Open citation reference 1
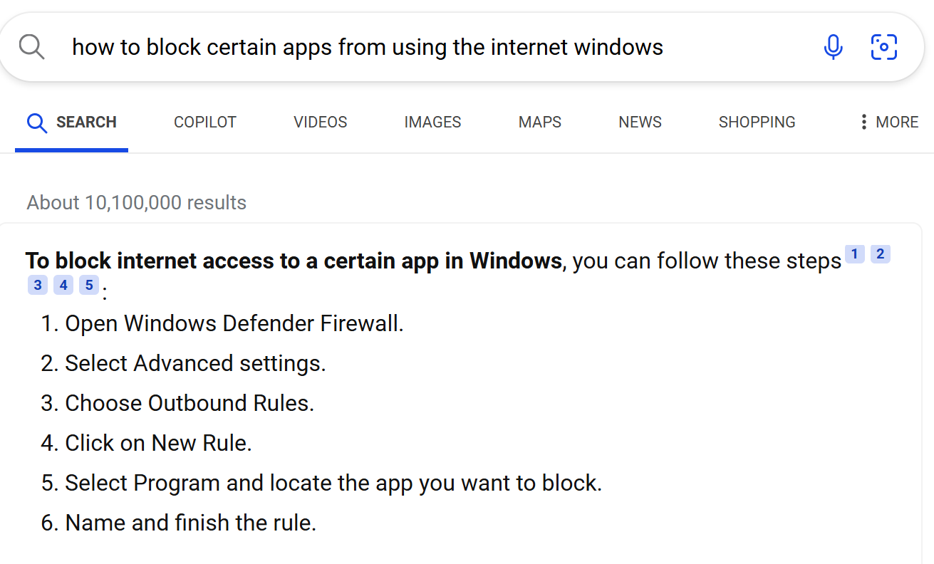 pyautogui.click(x=855, y=254)
